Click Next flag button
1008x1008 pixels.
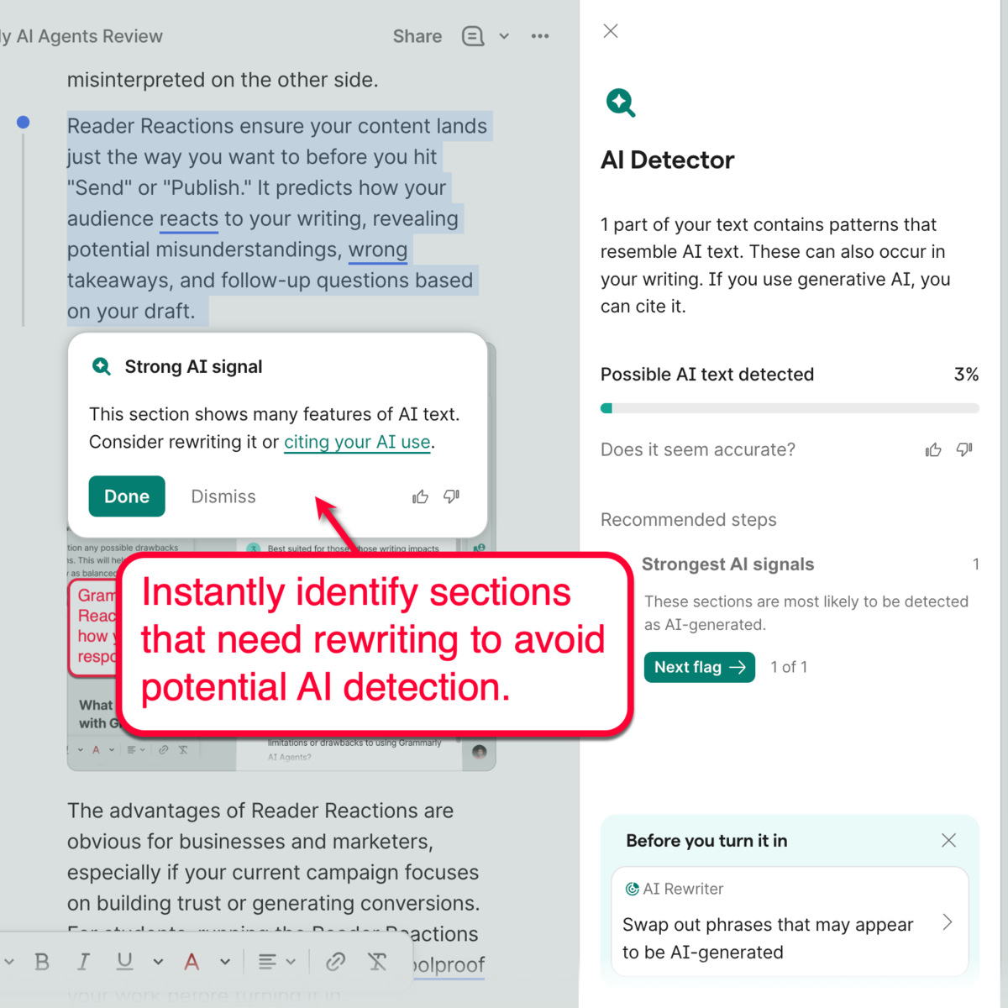(700, 667)
